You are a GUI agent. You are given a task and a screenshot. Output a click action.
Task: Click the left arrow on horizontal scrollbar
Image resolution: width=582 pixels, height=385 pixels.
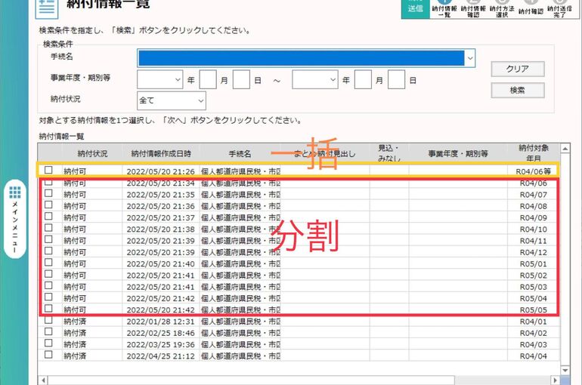(43, 380)
